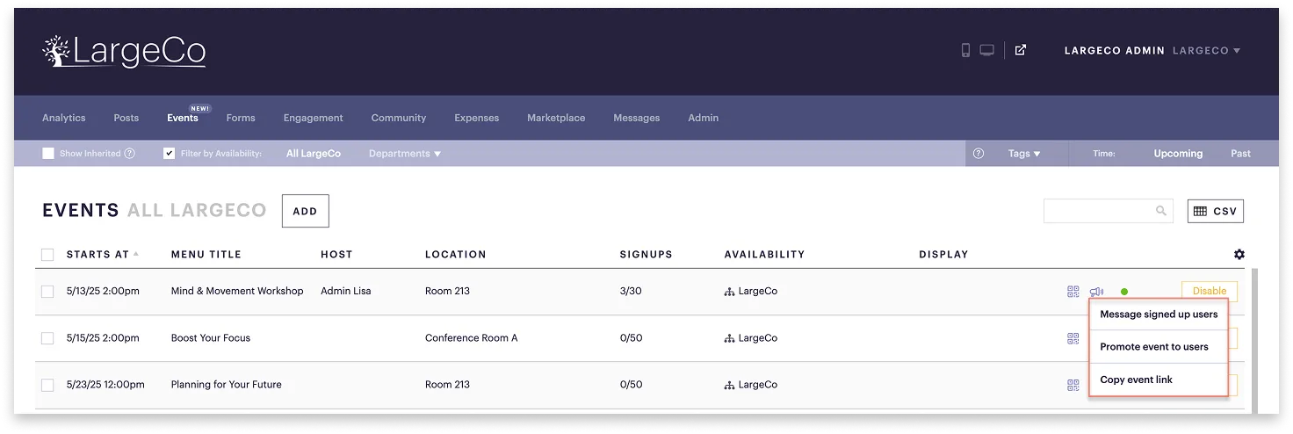Click Conference Room A location

(472, 337)
